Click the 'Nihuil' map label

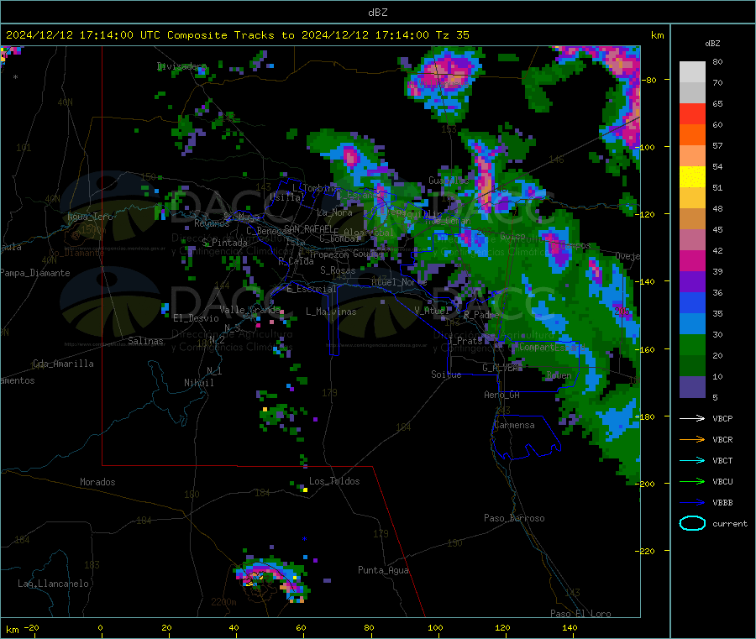coord(198,383)
